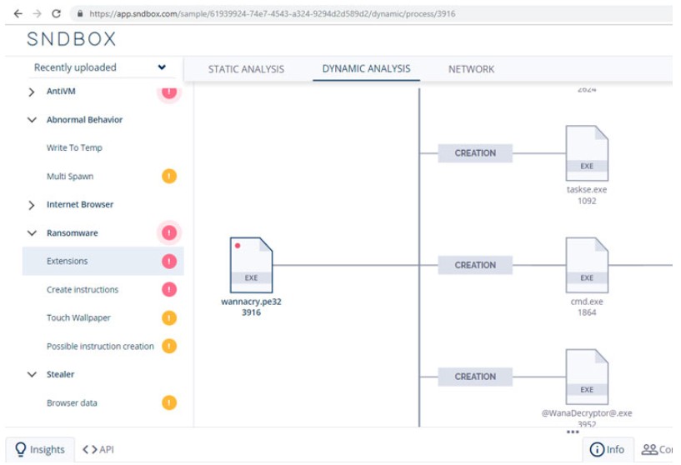Open the Recently uploaded dropdown
681x465 pixels.
point(100,67)
